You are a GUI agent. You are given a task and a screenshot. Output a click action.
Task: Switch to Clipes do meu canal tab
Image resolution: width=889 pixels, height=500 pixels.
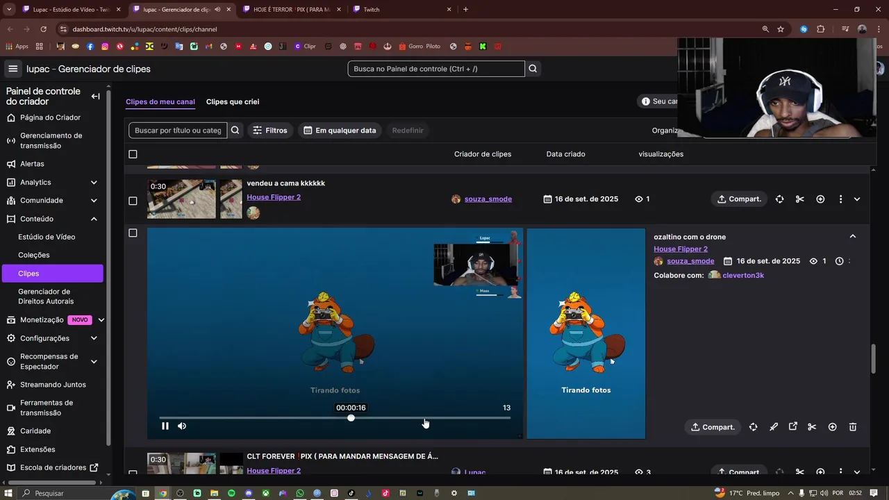tap(160, 101)
